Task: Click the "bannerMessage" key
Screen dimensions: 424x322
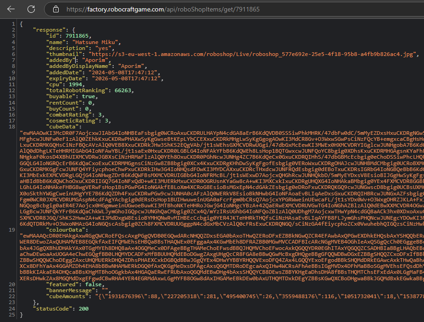Action: click(70, 290)
